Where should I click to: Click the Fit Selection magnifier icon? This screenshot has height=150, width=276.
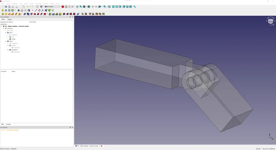(x=81, y=6)
